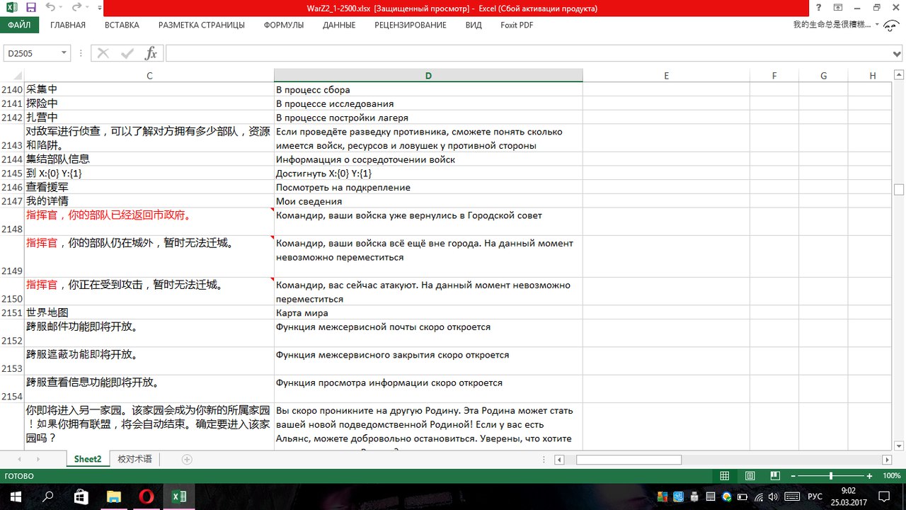Open the ФОРМУЛЫ ribbon tab
Image resolution: width=906 pixels, height=510 pixels.
[x=284, y=25]
